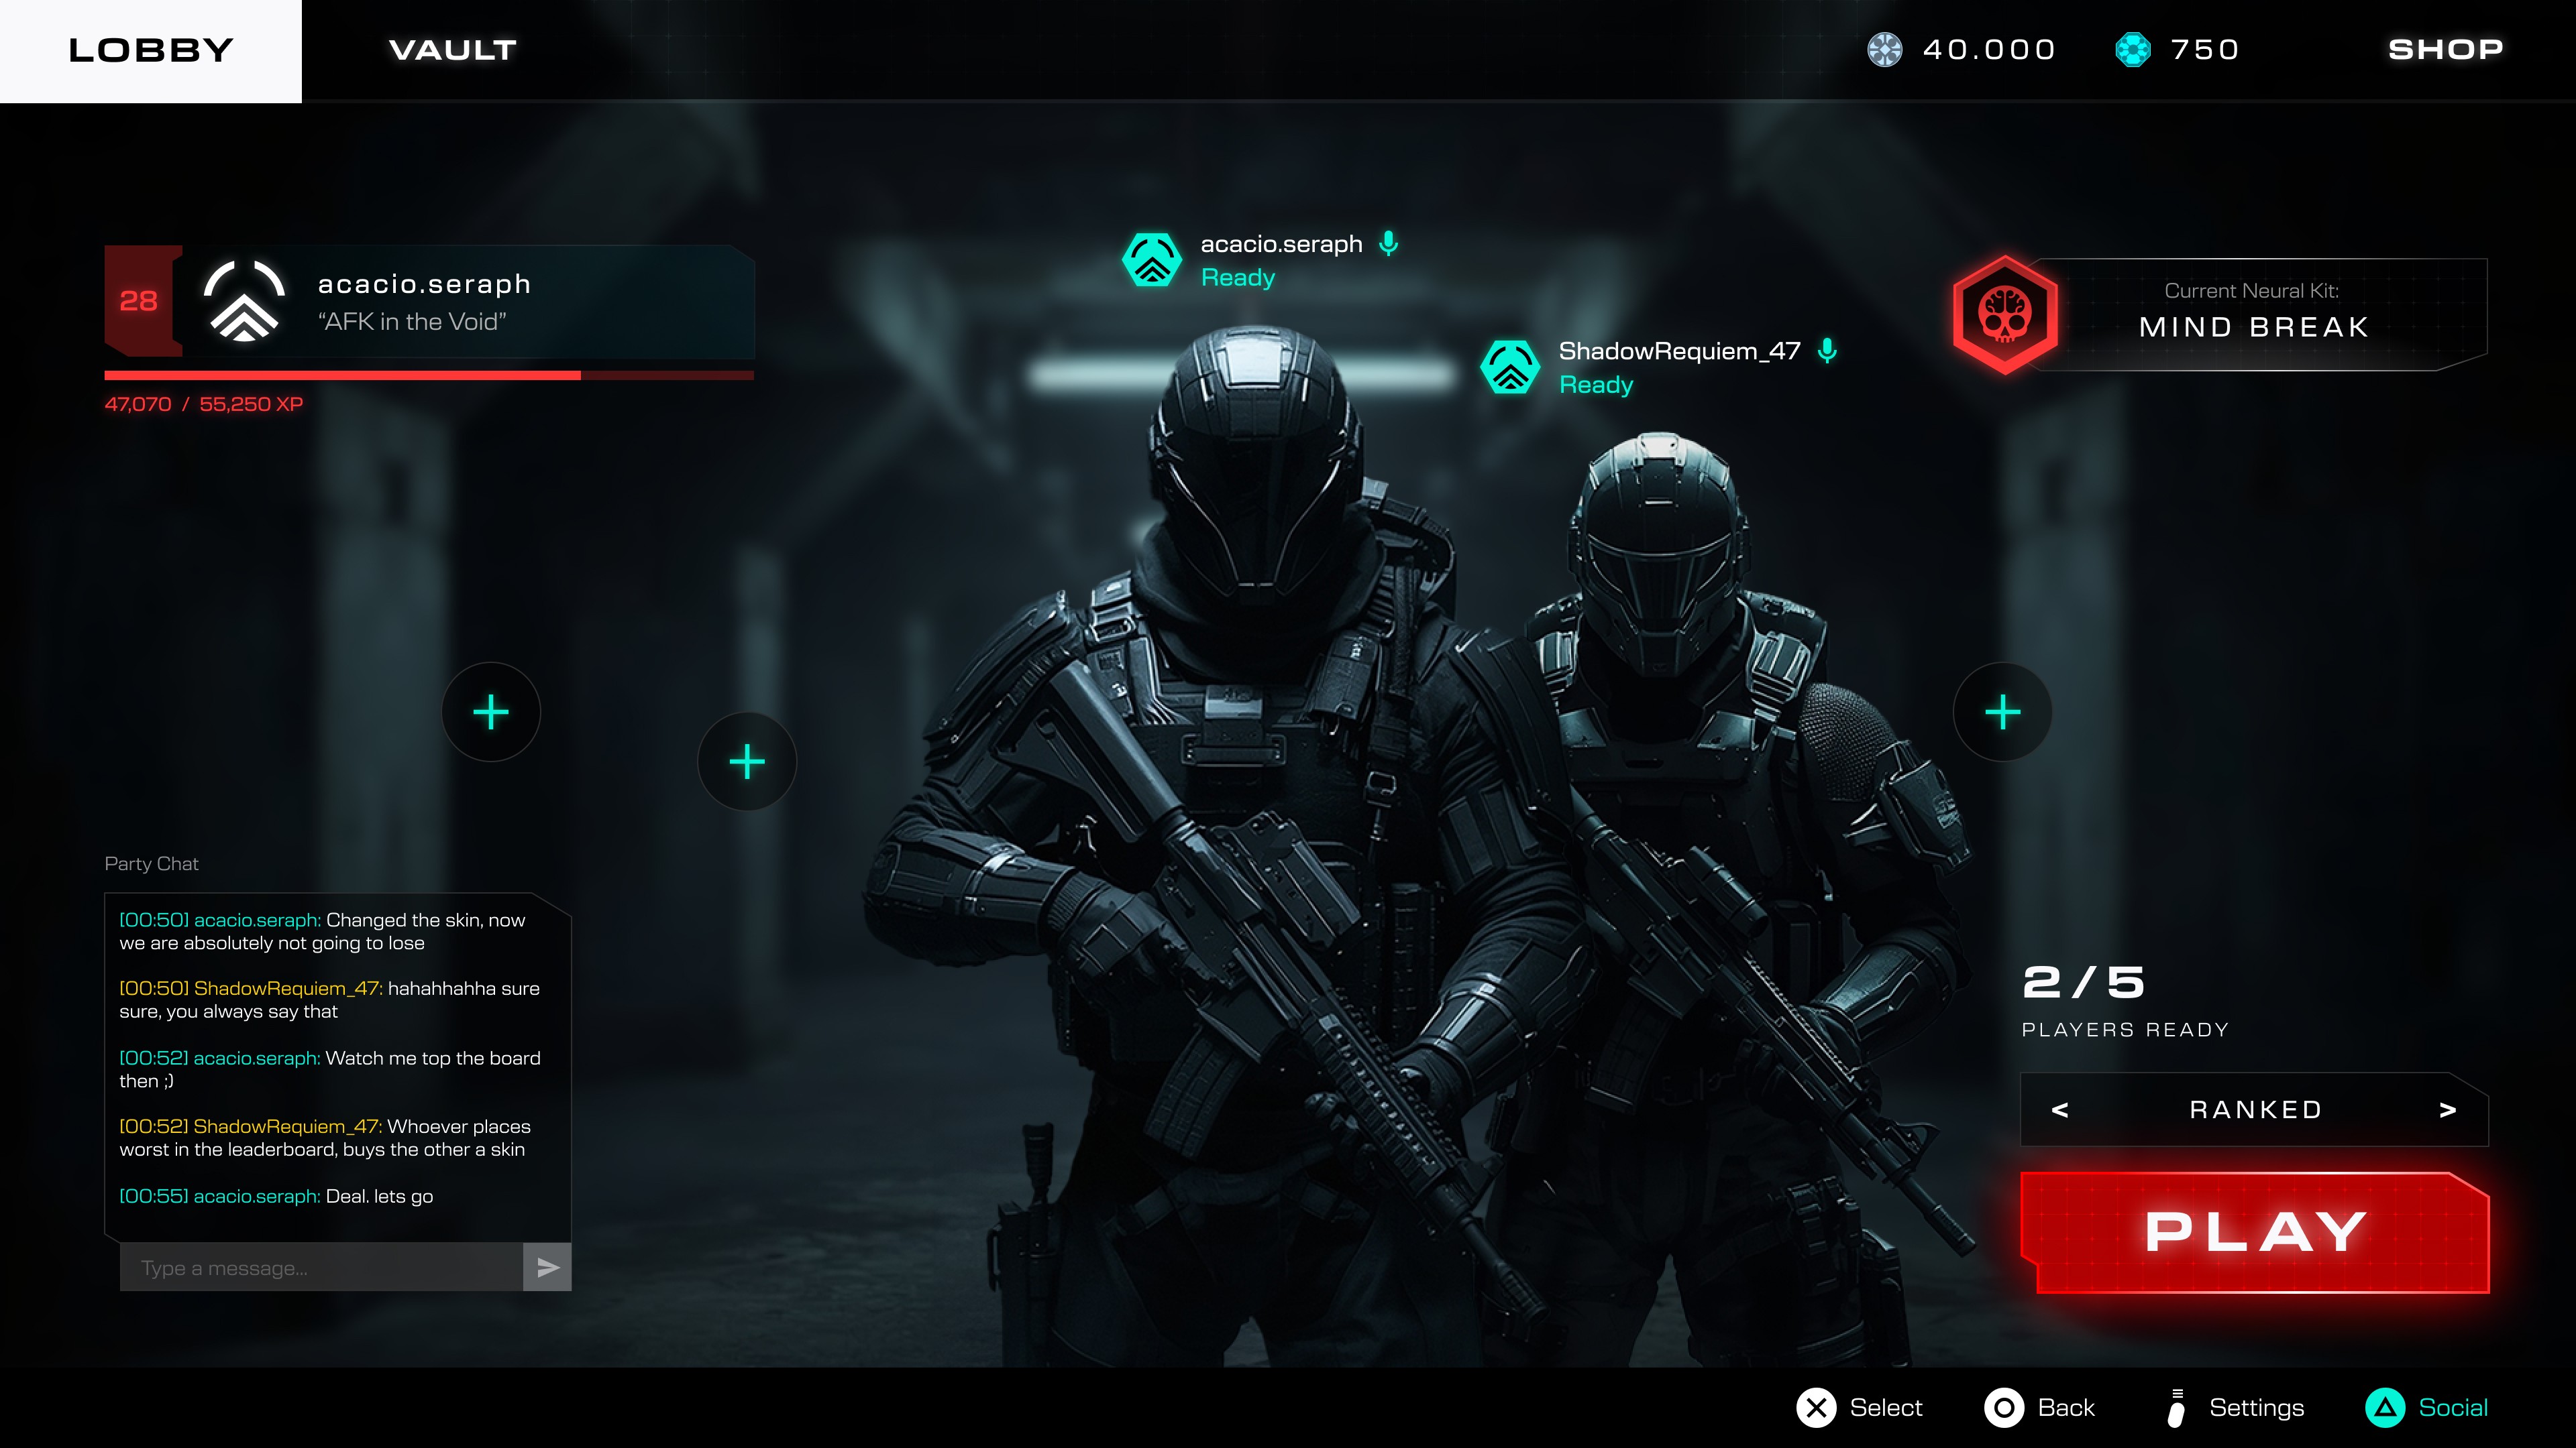2576x1448 pixels.
Task: Open the VAULT tab
Action: (452, 50)
